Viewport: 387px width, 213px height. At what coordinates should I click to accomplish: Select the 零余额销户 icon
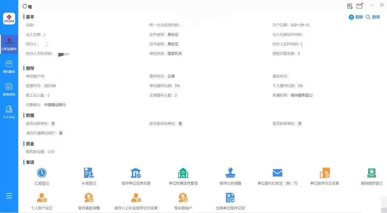pos(183,197)
